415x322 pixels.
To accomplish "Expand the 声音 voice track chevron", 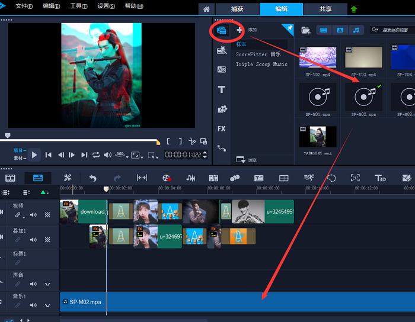I will (x=47, y=284).
